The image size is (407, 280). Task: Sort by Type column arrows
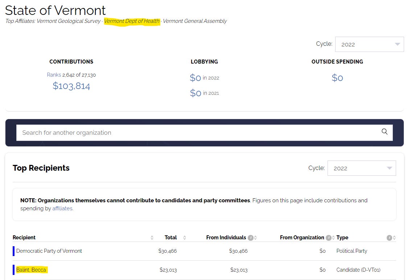(x=394, y=238)
